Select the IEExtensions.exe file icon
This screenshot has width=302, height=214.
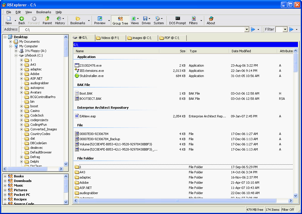tap(77, 71)
